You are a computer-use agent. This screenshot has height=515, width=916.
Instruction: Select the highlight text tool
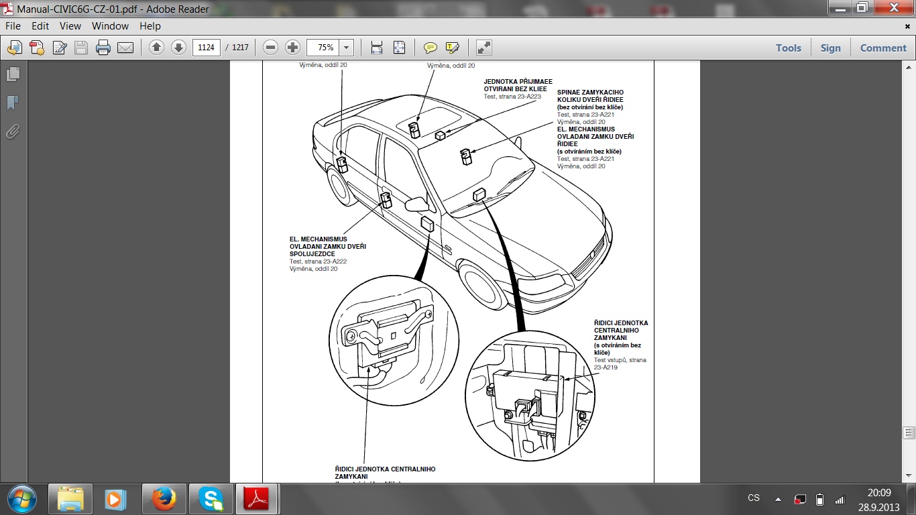point(453,48)
